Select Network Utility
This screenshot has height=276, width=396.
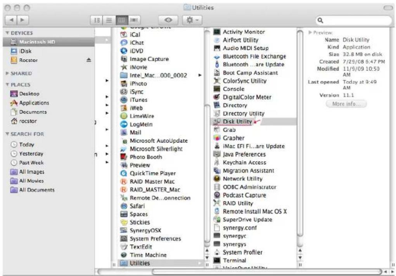[x=238, y=179]
